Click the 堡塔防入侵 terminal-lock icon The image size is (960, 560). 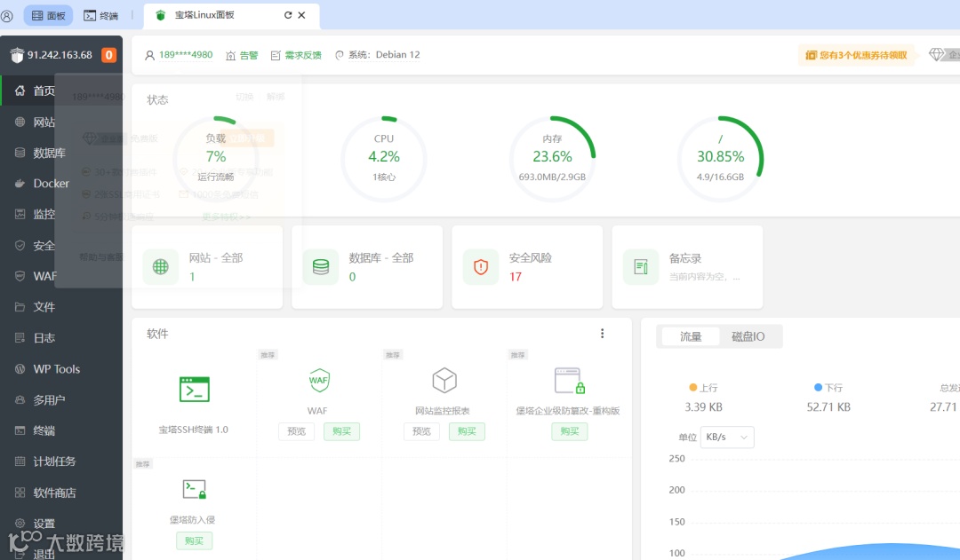(194, 489)
